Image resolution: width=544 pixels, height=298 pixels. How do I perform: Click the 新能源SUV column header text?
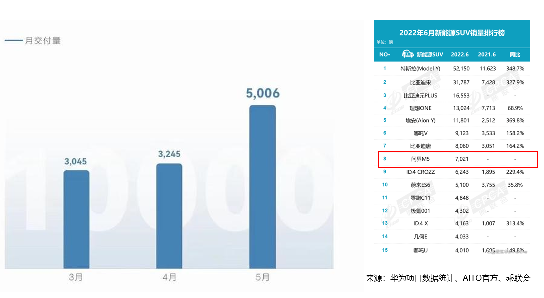click(429, 54)
